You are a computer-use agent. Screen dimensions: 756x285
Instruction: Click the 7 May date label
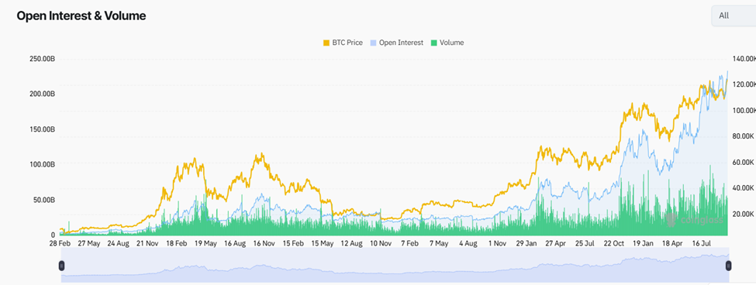point(439,244)
